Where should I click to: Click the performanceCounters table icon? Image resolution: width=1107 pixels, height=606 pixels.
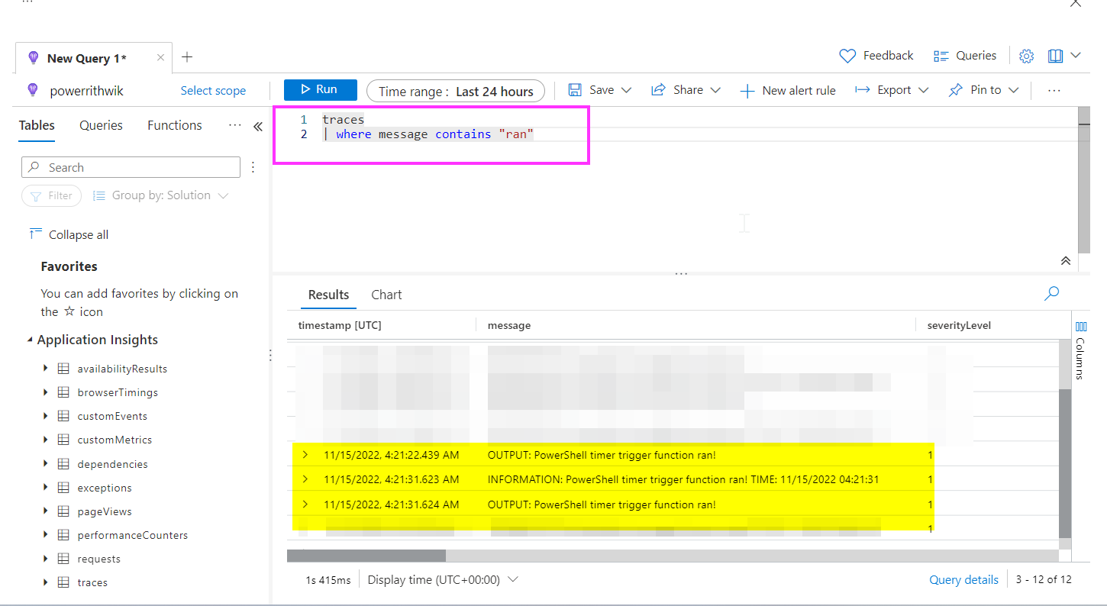click(x=63, y=535)
